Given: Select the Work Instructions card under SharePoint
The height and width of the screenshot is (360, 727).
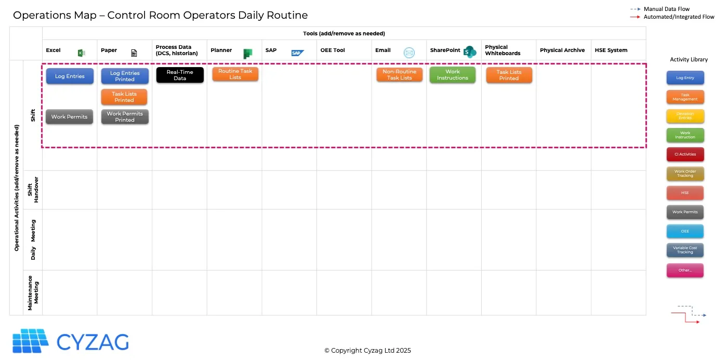Looking at the screenshot, I should click(x=453, y=74).
